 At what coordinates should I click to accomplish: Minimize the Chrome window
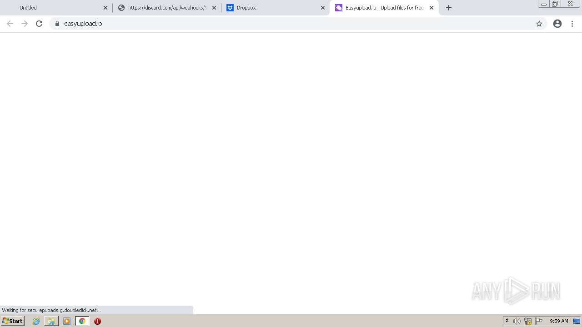click(x=543, y=4)
